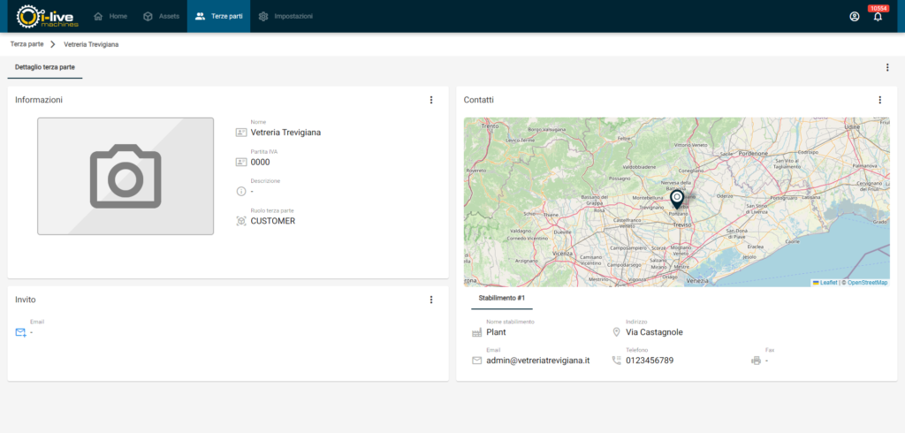Open the Informazioni card three-dot menu
Viewport: 905px width, 433px height.
coord(431,100)
